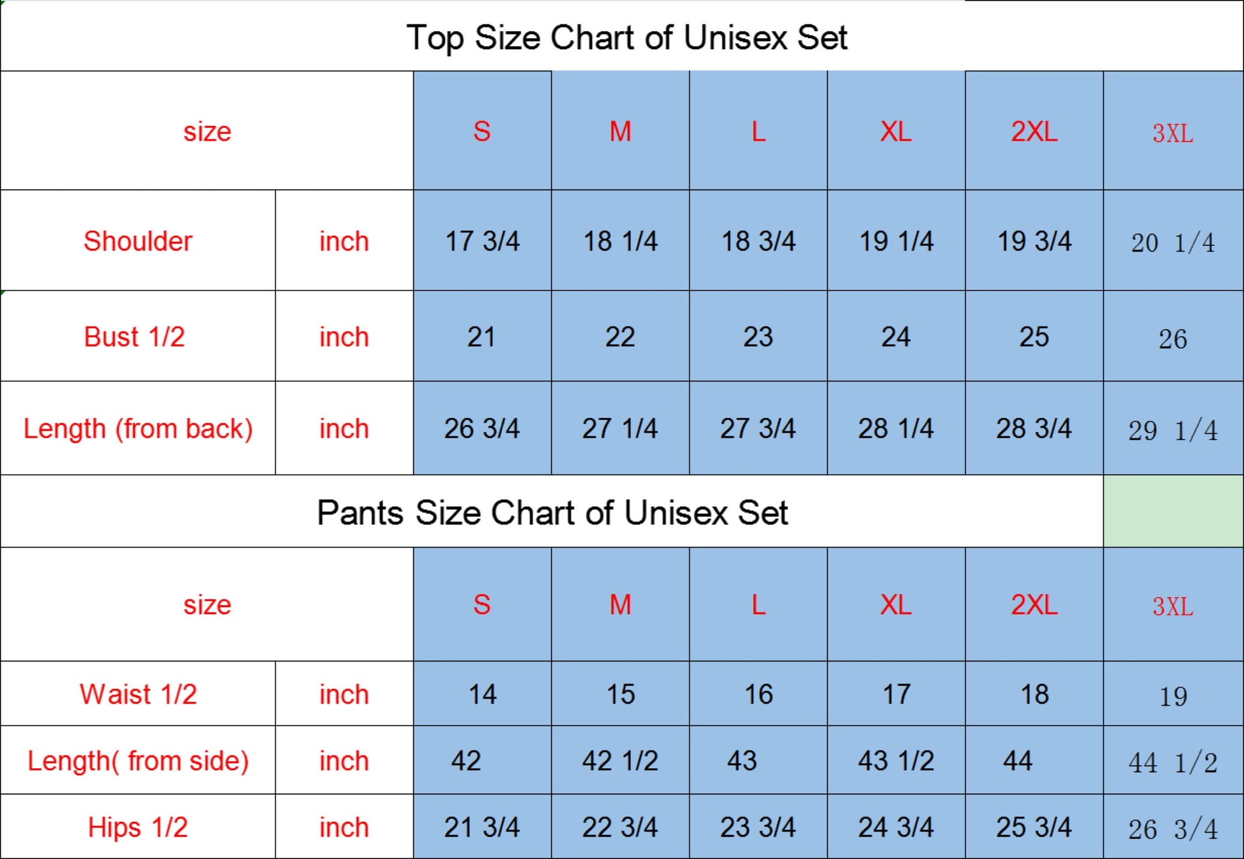This screenshot has width=1244, height=859.
Task: Click the M header in the top chart
Action: pyautogui.click(x=620, y=132)
